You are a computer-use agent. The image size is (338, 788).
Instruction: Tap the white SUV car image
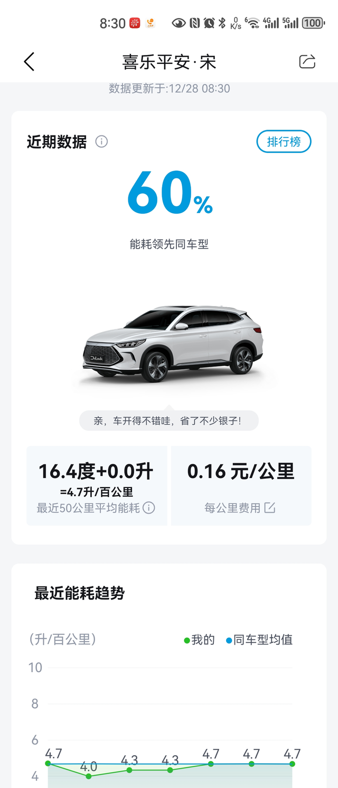coord(173,342)
